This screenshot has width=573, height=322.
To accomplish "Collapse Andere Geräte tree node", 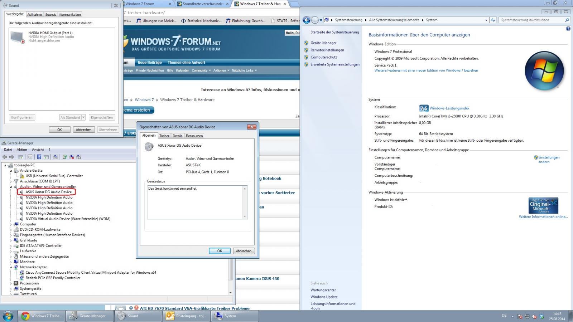I will [x=11, y=171].
